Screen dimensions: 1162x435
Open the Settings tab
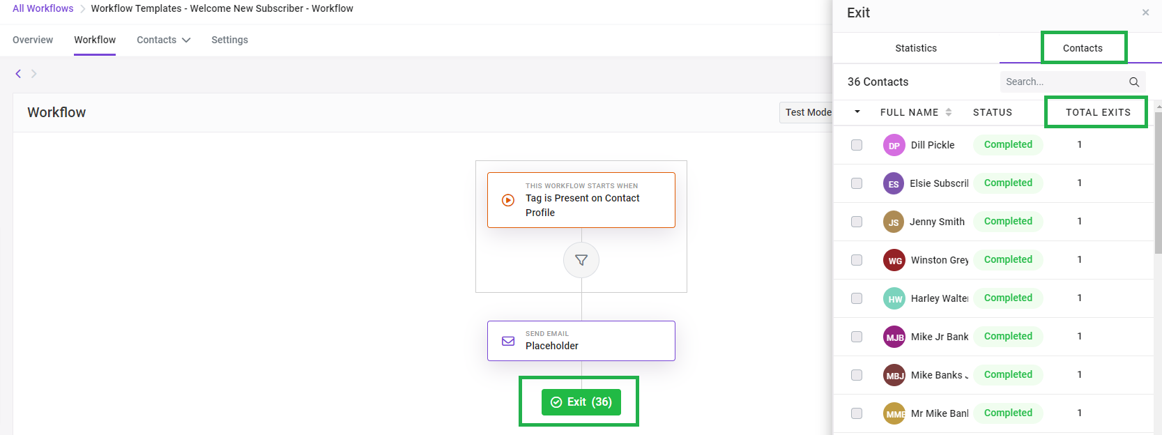[229, 40]
